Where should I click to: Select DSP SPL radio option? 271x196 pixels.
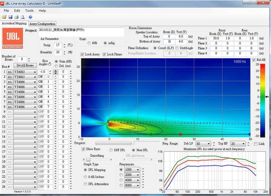tap(111, 150)
